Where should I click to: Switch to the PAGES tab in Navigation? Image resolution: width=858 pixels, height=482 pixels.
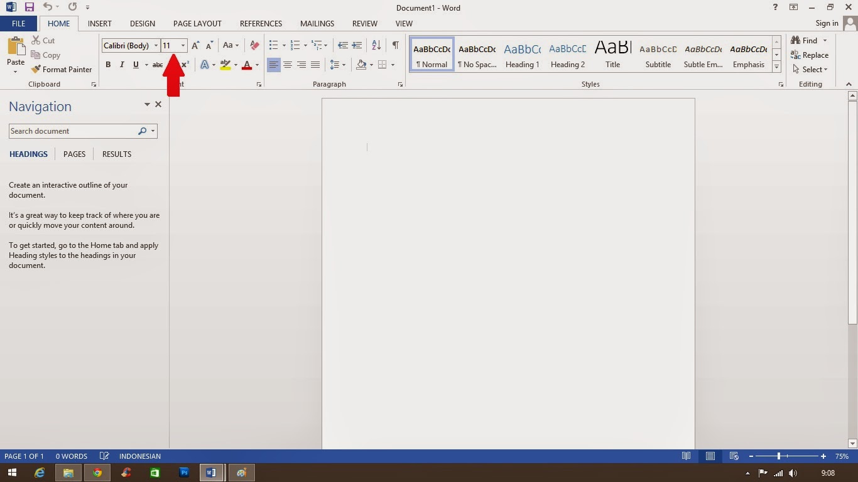pos(74,154)
